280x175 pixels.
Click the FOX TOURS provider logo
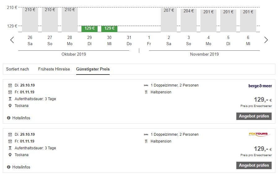260,134
